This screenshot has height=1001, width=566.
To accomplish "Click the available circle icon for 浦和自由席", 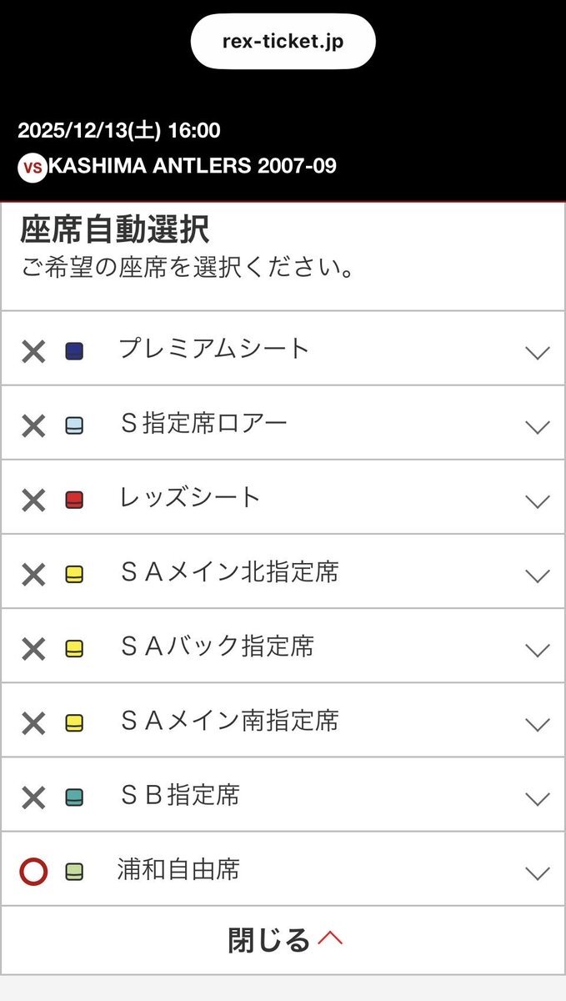I will click(33, 872).
